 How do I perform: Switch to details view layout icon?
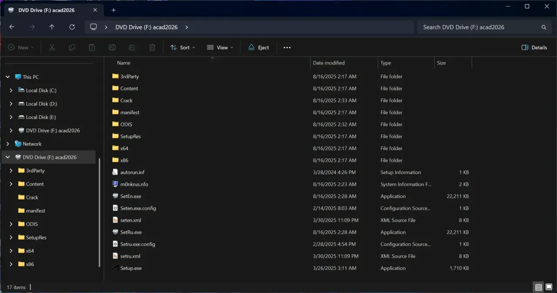pos(539,287)
